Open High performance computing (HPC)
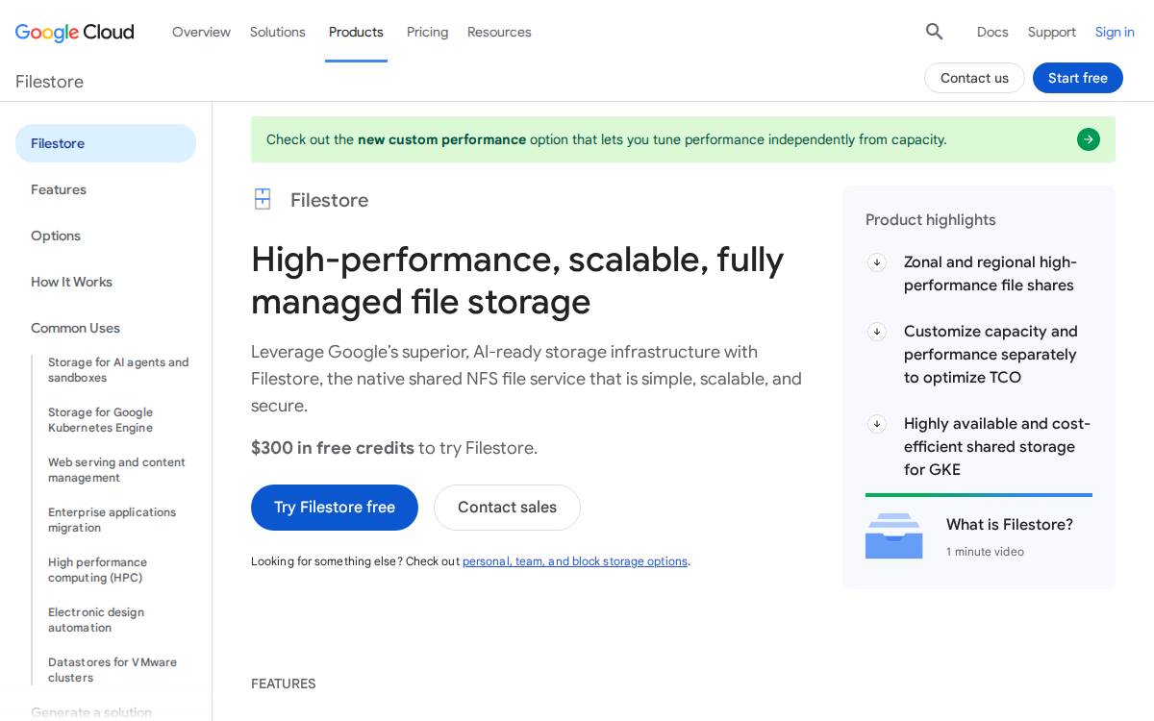Viewport: 1154px width, 721px height. pos(97,570)
